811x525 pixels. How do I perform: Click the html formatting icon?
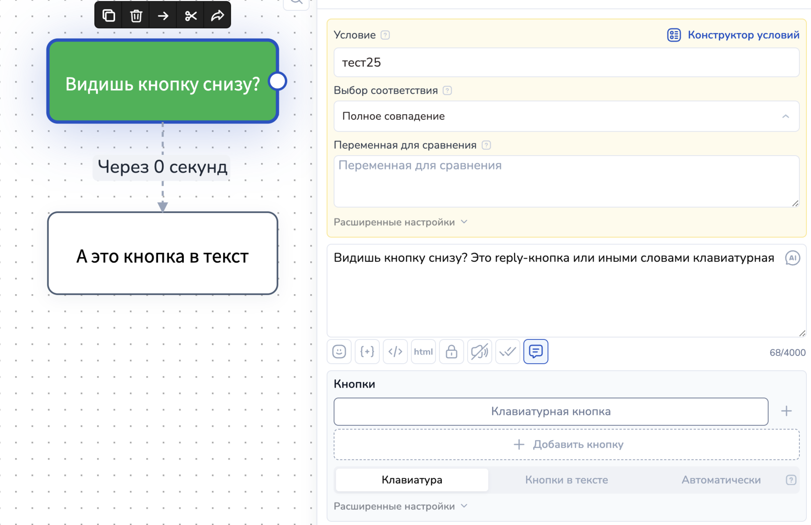[x=423, y=352]
